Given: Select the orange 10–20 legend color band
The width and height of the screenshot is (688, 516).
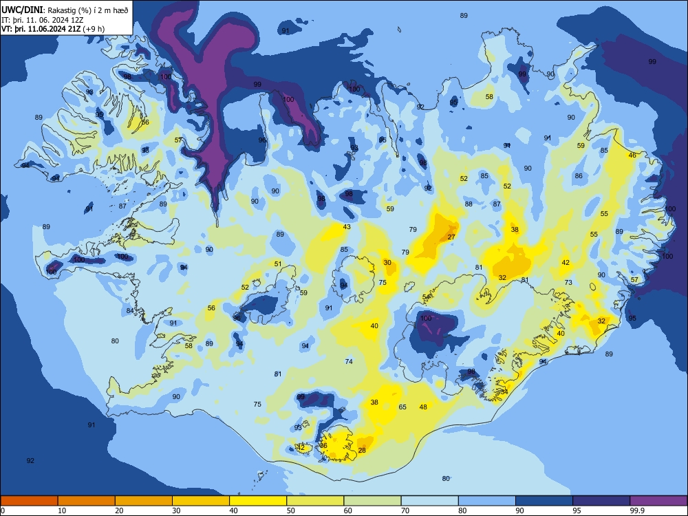Looking at the screenshot, I should (87, 501).
